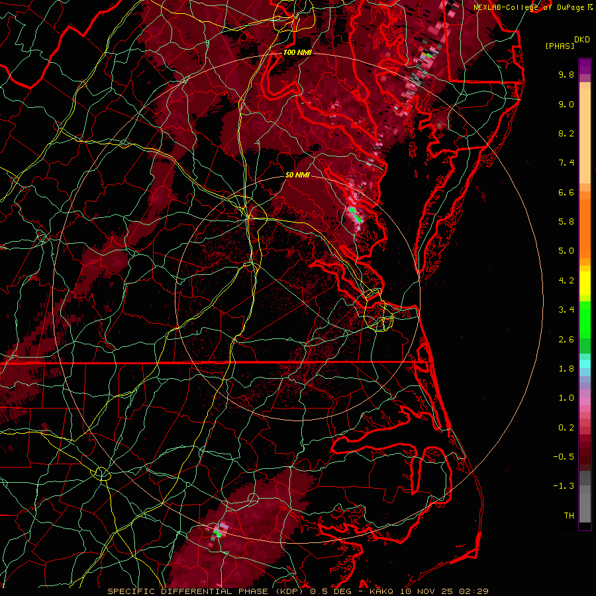The width and height of the screenshot is (596, 596).
Task: Select the 5.0 scale value
Action: point(566,251)
